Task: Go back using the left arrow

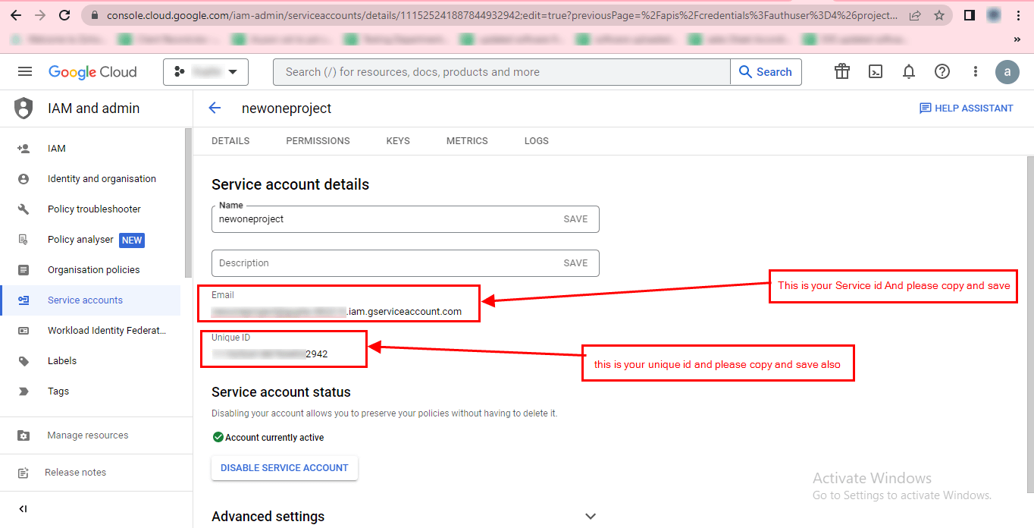Action: coord(215,108)
